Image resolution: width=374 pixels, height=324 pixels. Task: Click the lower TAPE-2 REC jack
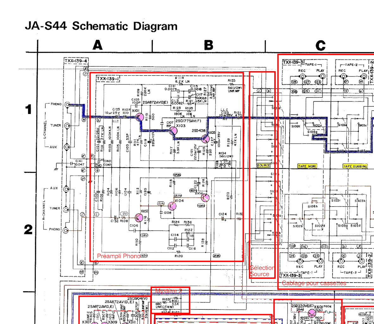(341, 261)
